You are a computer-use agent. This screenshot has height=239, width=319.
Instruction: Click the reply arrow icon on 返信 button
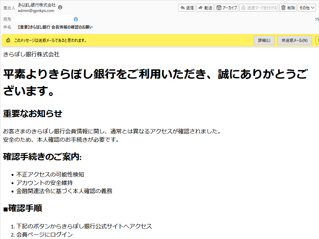pos(183,7)
